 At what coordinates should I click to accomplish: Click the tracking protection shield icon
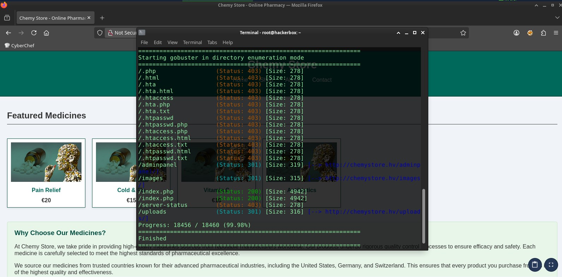(100, 33)
